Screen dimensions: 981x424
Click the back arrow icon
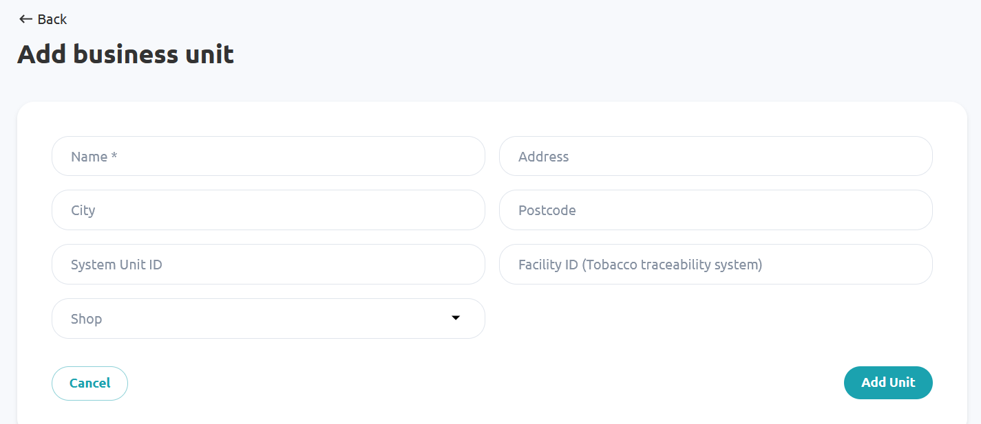point(26,19)
